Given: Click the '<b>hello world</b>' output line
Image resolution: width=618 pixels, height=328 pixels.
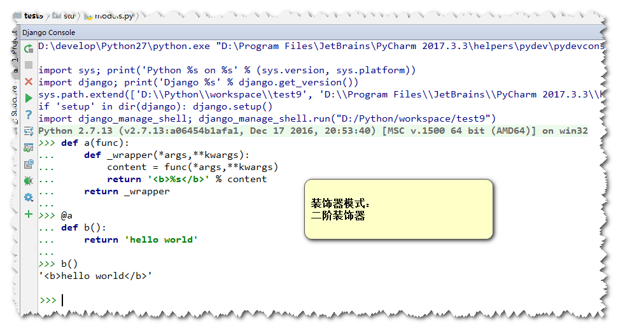Looking at the screenshot, I should [x=95, y=276].
